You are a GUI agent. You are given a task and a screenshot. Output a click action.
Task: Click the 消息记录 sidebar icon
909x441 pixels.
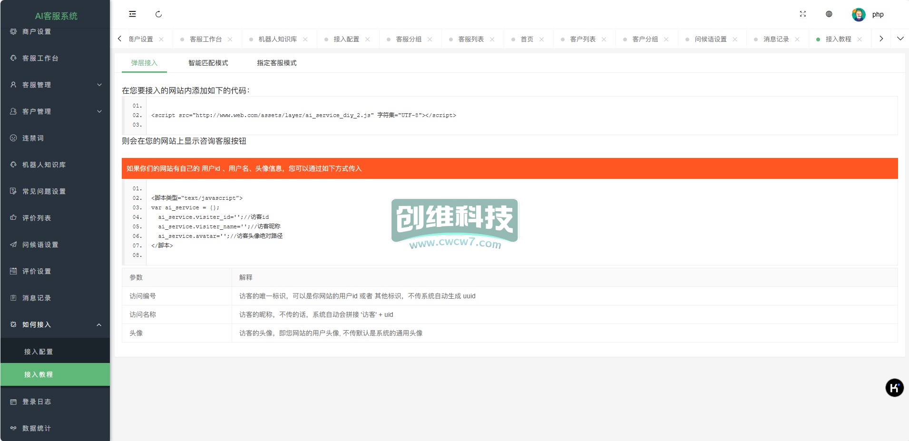click(13, 298)
